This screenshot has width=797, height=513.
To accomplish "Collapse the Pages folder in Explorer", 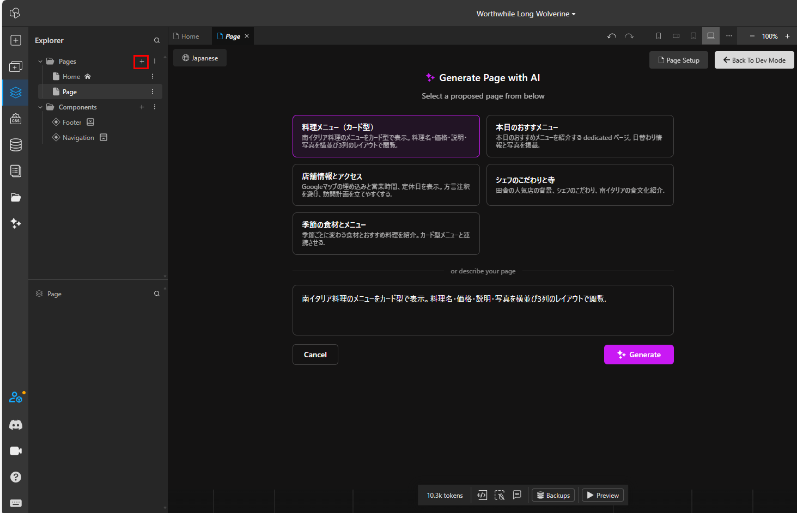I will coord(39,61).
